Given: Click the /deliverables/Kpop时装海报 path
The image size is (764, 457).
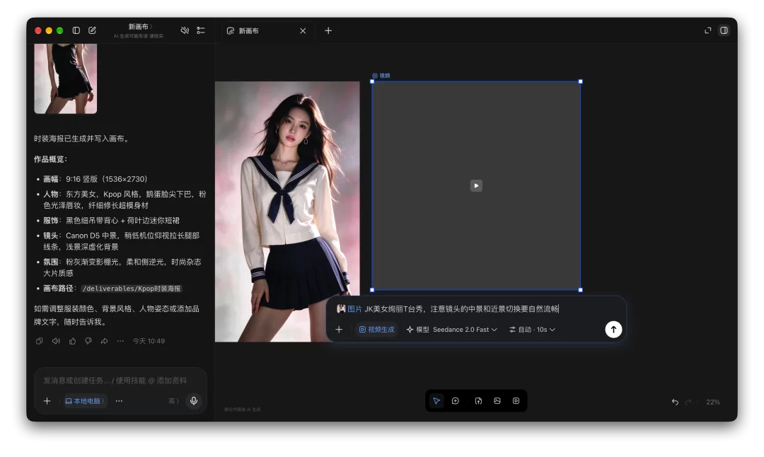Looking at the screenshot, I should pyautogui.click(x=132, y=289).
